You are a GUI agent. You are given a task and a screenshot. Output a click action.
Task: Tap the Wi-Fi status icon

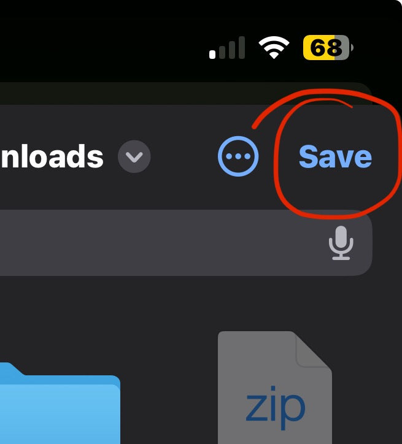tap(274, 47)
